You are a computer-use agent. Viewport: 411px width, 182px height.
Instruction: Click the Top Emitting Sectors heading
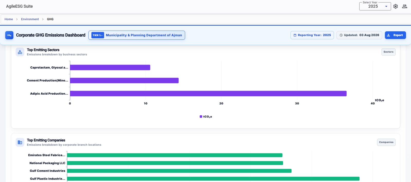click(43, 50)
